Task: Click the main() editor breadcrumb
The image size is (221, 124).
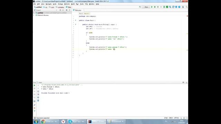Action: pos(87,13)
